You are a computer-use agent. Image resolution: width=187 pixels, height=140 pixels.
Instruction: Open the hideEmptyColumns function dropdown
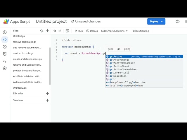tap(114, 31)
